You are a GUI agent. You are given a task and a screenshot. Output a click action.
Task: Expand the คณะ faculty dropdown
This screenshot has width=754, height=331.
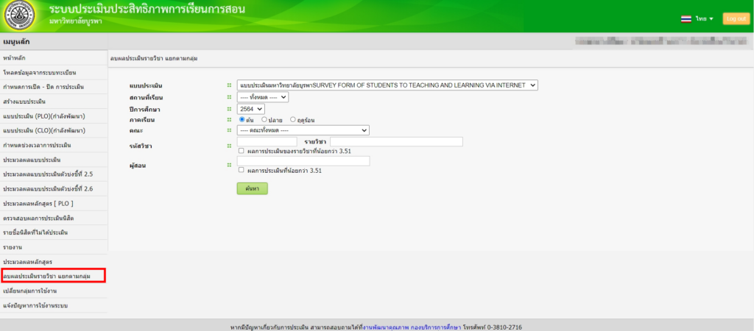pos(303,130)
